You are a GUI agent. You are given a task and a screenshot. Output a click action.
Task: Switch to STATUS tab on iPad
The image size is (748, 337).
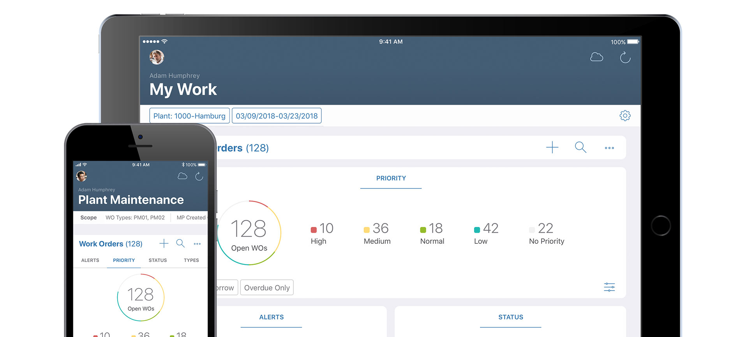[x=511, y=317]
